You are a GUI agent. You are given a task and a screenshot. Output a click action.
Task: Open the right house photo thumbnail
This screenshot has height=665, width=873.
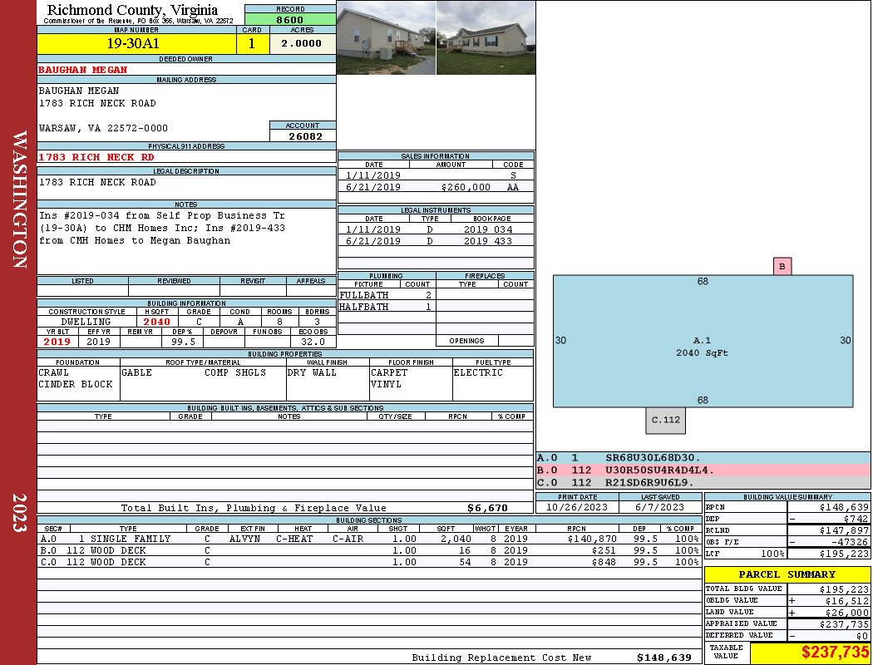click(486, 37)
